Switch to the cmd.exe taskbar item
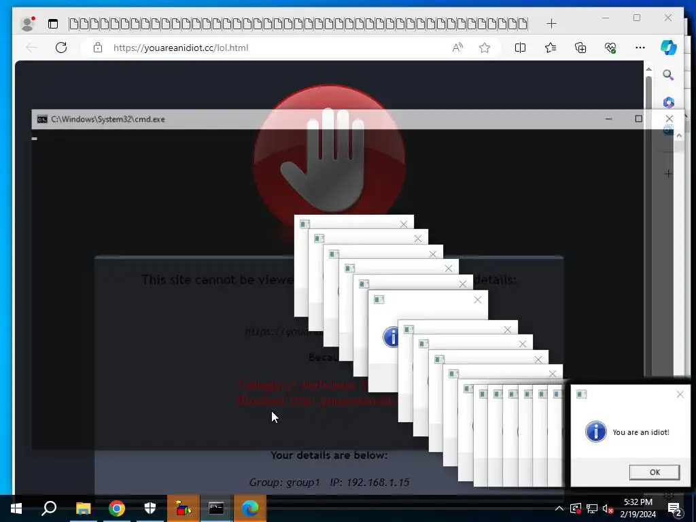This screenshot has width=696, height=522. tap(217, 508)
